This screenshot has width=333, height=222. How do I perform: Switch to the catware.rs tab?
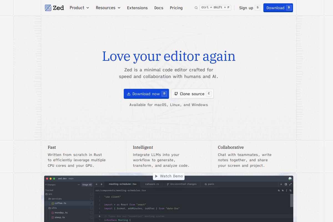tap(152, 184)
